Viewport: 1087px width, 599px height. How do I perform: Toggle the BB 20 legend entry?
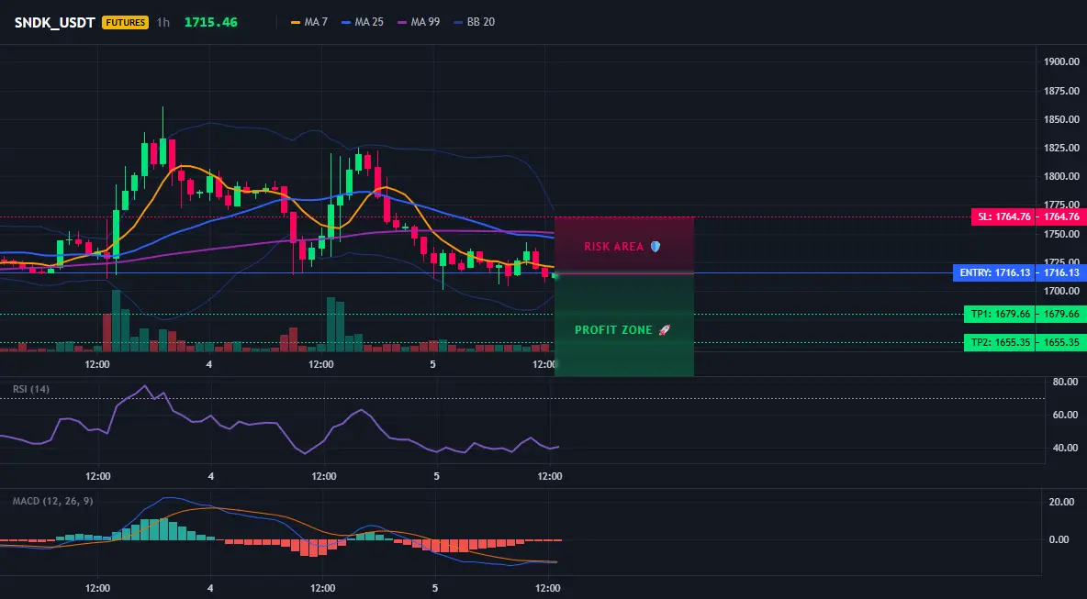click(474, 22)
